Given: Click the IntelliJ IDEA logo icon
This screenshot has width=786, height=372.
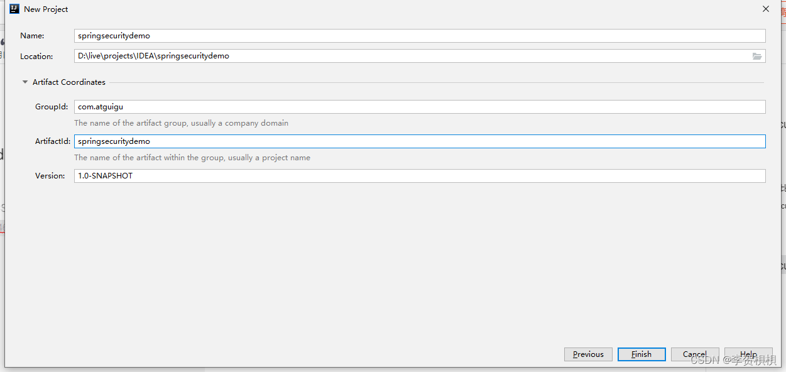Looking at the screenshot, I should tap(14, 9).
